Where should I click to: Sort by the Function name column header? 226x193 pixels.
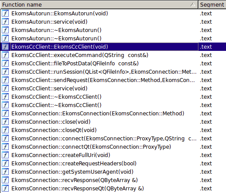coord(99,5)
